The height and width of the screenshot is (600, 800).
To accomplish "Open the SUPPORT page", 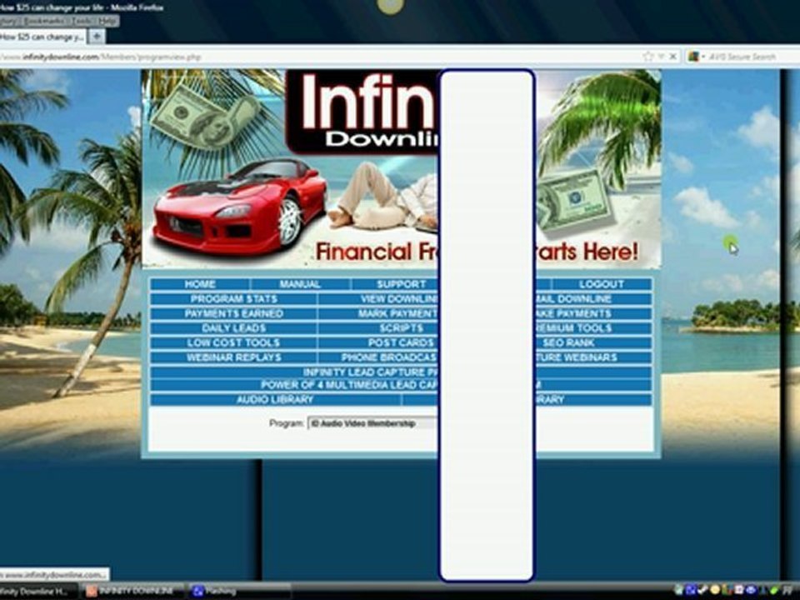I will 401,284.
